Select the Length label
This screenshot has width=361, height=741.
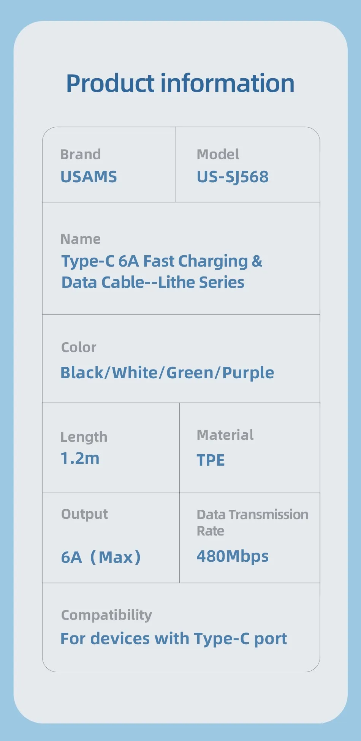pyautogui.click(x=84, y=437)
